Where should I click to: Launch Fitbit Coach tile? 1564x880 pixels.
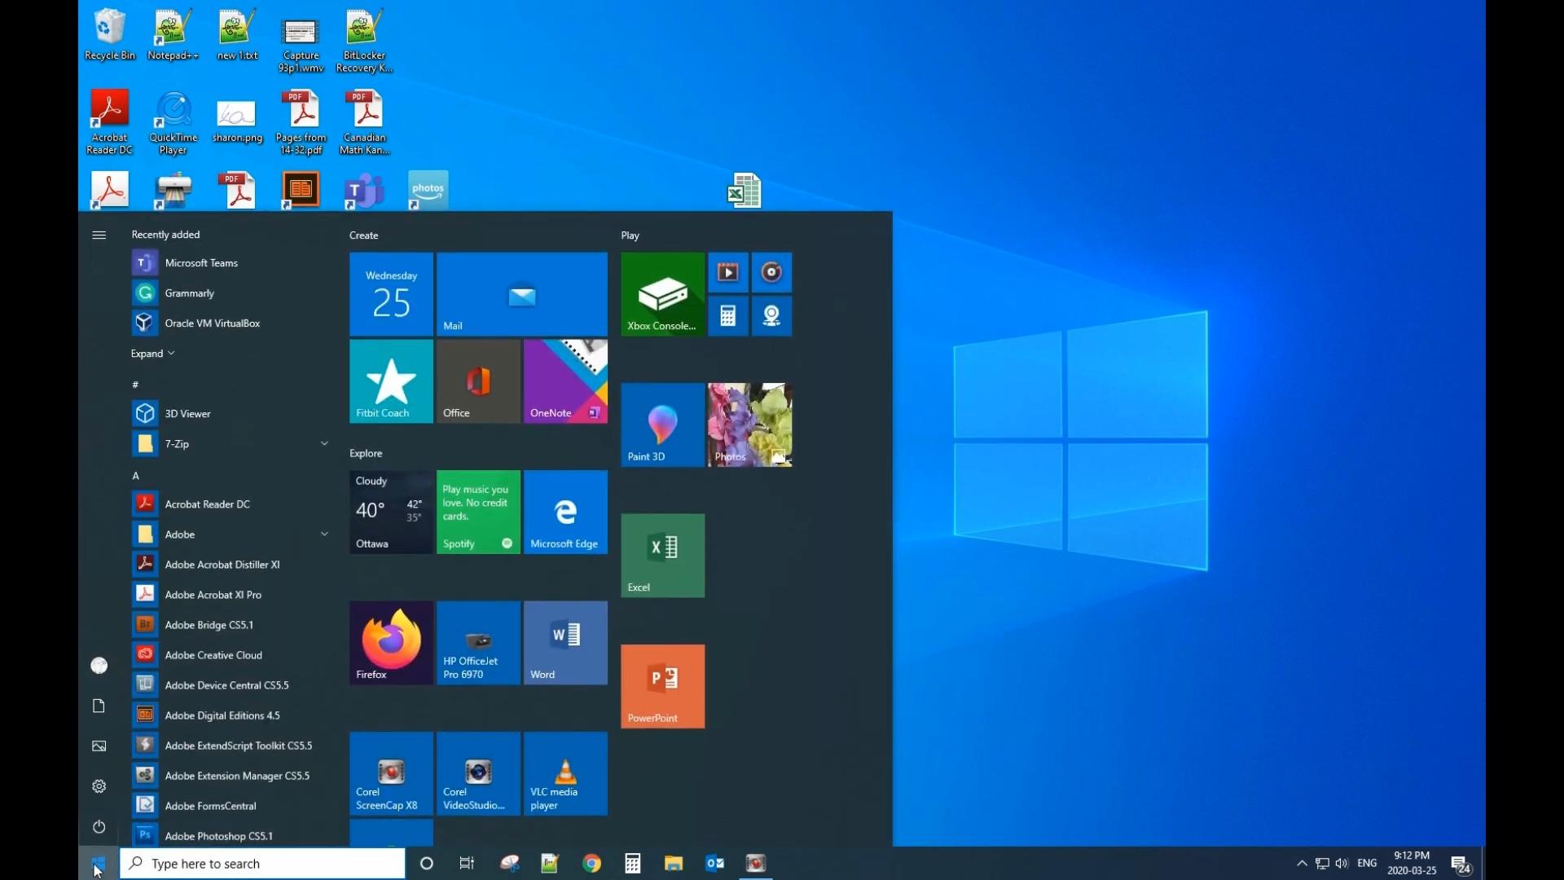click(391, 381)
